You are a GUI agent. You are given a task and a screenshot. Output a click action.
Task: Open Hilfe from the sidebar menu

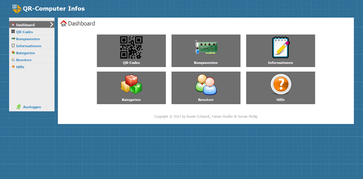(x=32, y=67)
